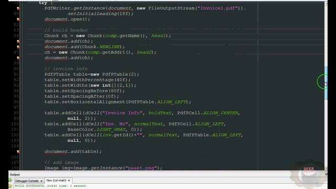Switch to the Debugger Console tab
Image resolution: width=336 pixels, height=189 pixels.
(27, 181)
